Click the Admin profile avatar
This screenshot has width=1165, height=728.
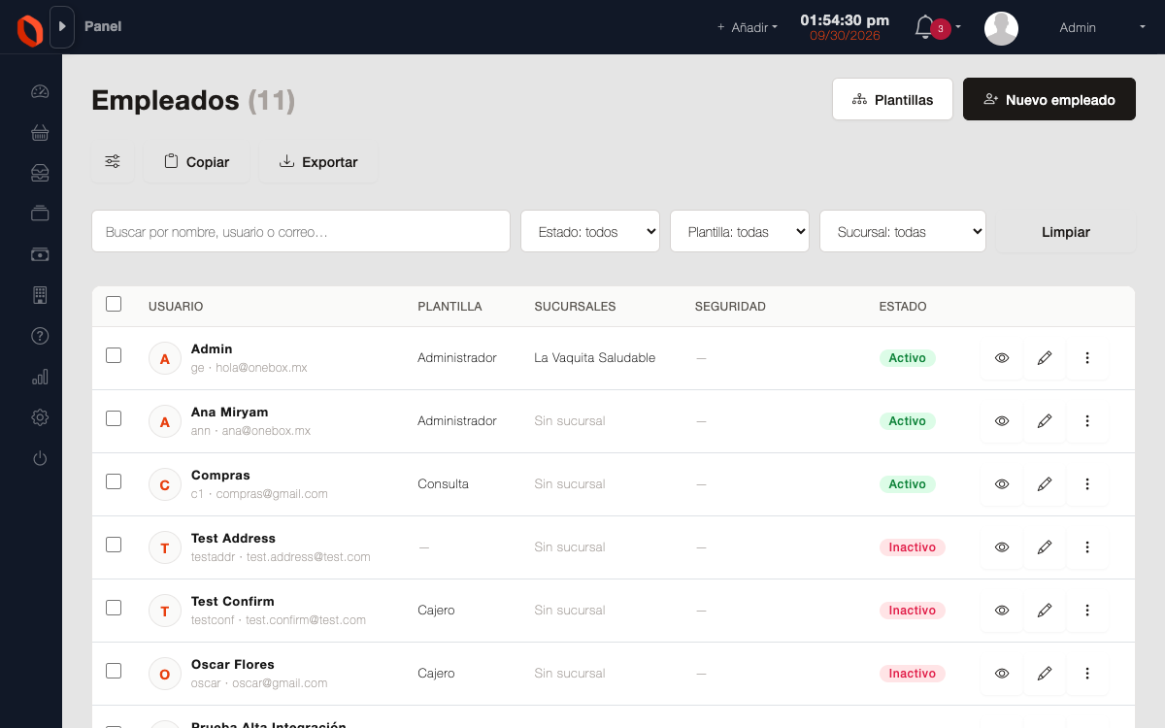click(1001, 28)
